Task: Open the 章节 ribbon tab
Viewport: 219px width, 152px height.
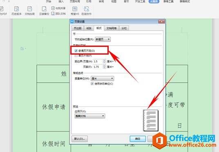Action: (x=126, y=1)
